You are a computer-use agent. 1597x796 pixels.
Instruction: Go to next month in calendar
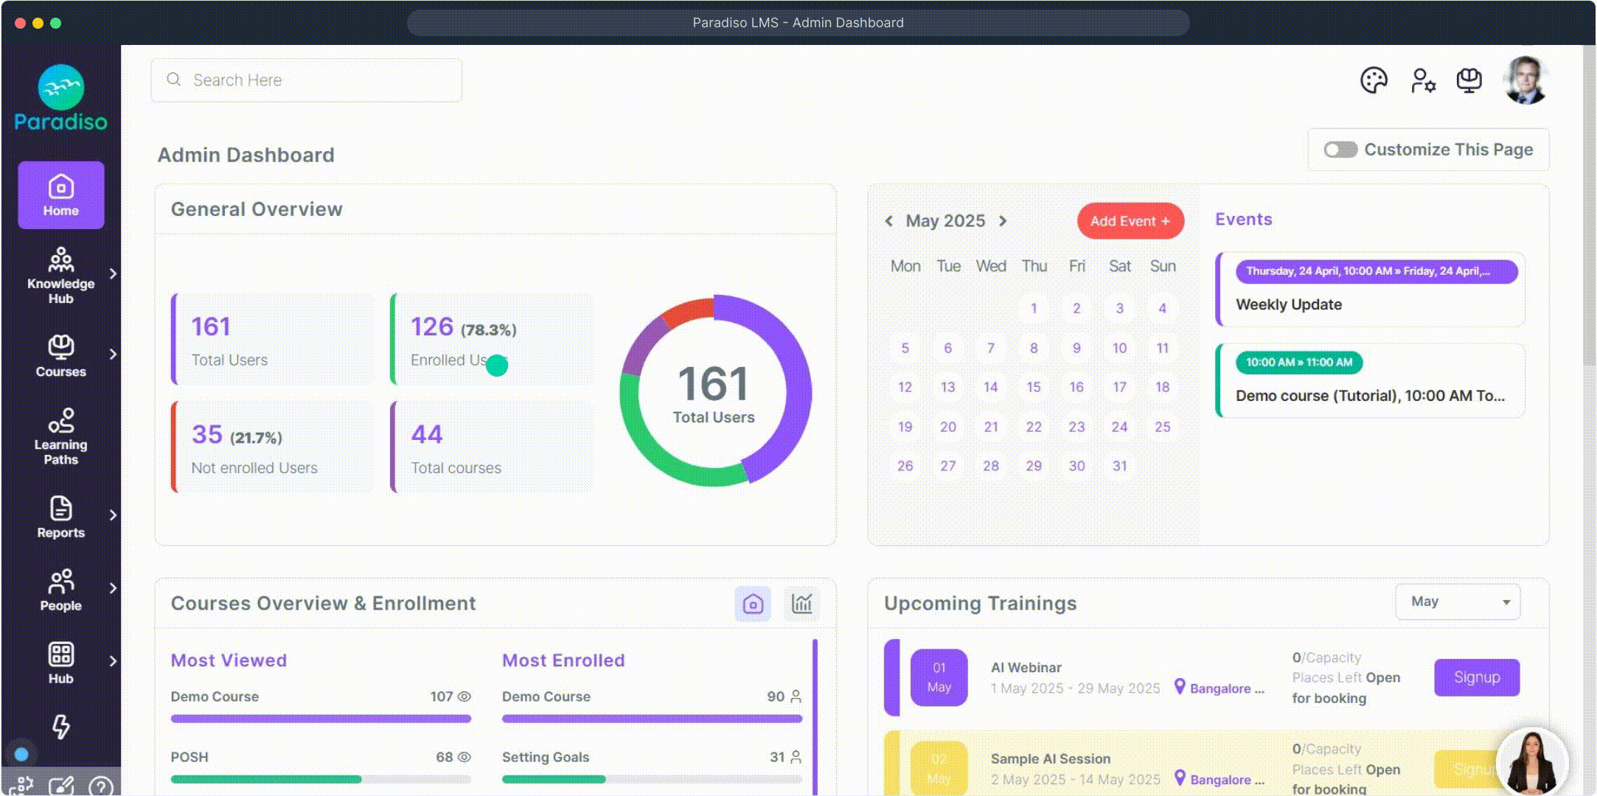1003,221
